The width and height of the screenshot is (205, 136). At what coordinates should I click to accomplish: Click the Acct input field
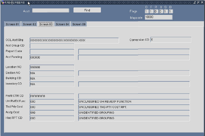[x=51, y=10]
